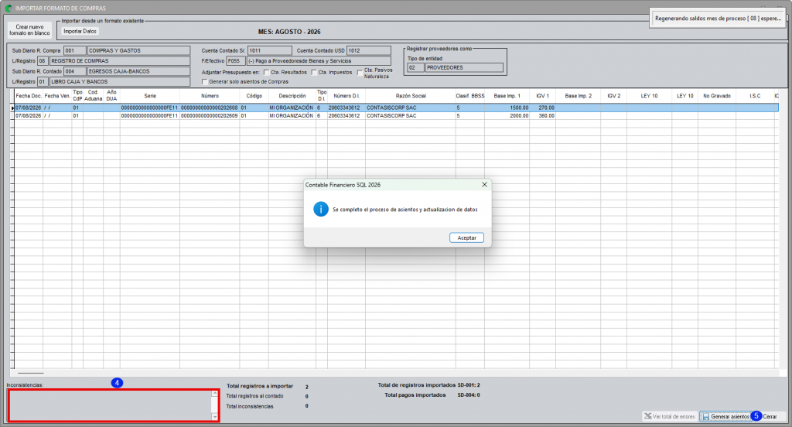Image resolution: width=792 pixels, height=427 pixels.
Task: Click the Fecha Doc. column header
Action: pos(29,95)
